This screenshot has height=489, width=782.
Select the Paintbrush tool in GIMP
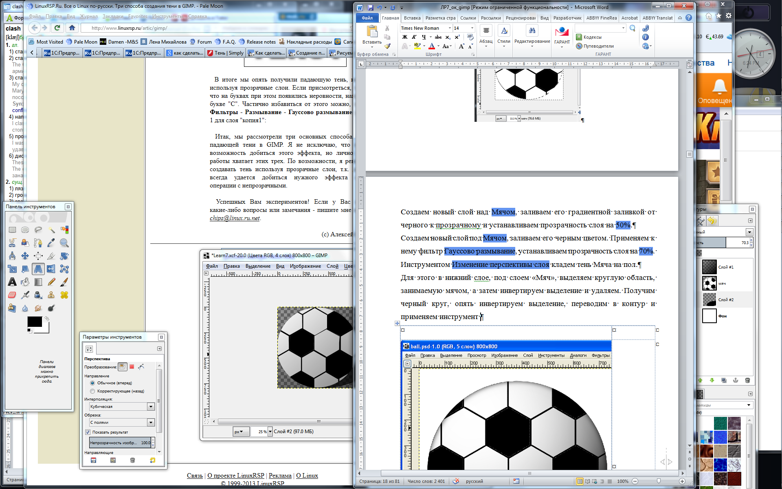click(64, 282)
